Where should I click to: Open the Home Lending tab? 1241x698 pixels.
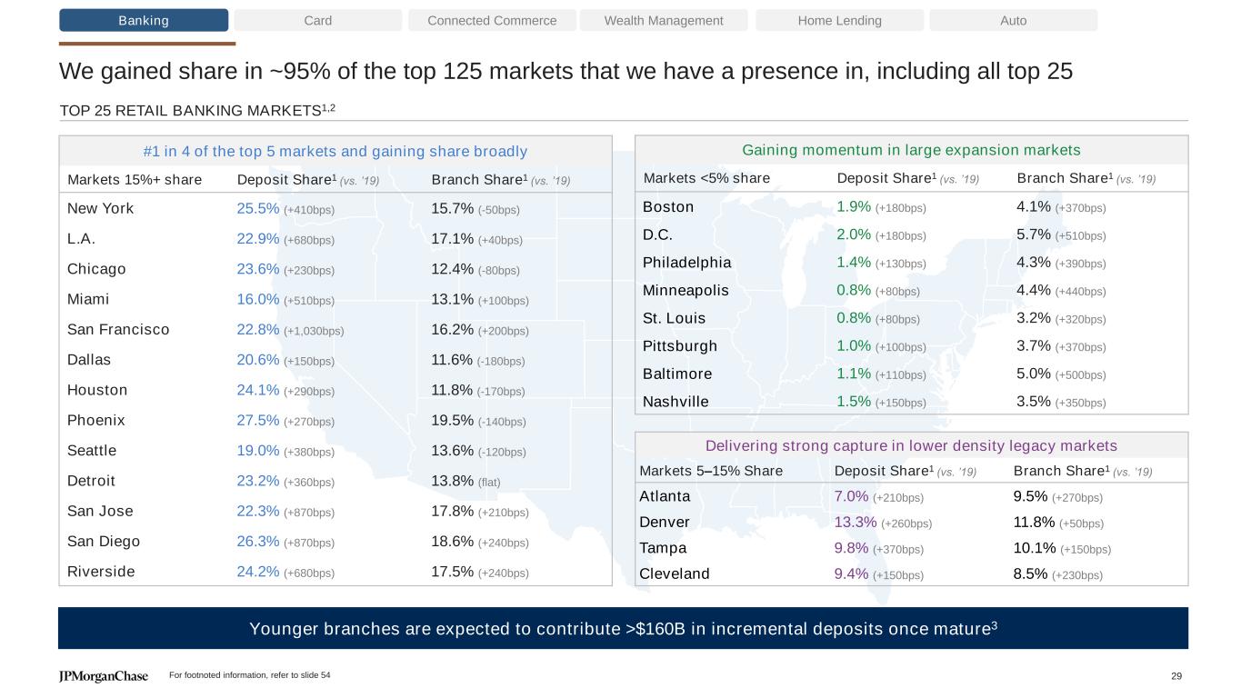[839, 21]
